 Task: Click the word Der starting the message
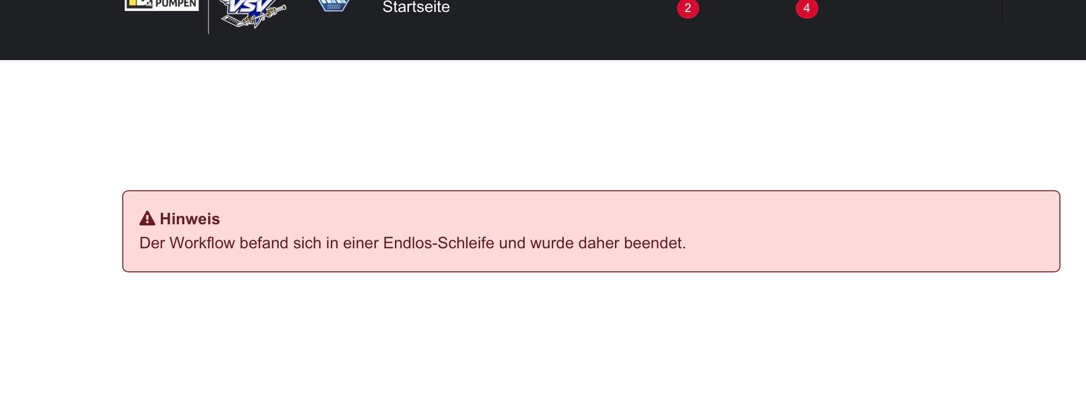coord(152,243)
